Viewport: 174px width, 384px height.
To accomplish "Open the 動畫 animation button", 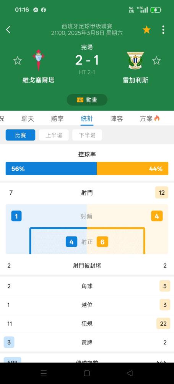I will point(87,100).
